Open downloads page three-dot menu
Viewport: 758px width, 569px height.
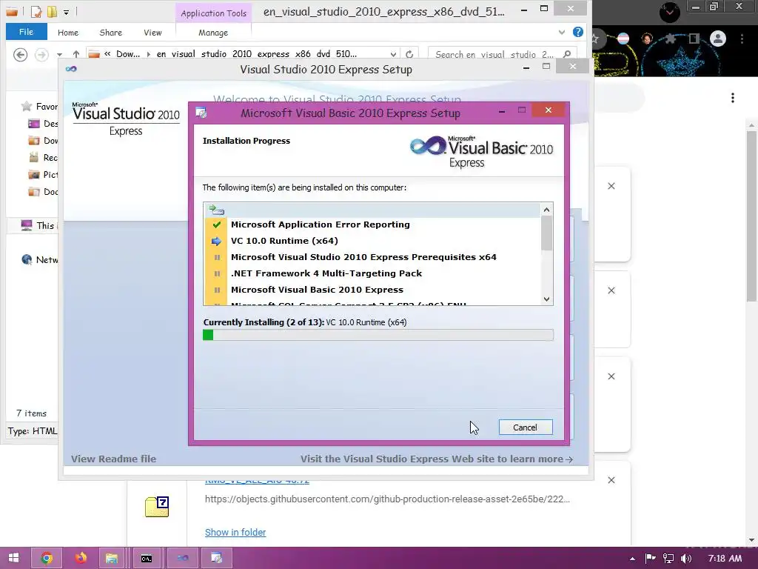(x=733, y=98)
